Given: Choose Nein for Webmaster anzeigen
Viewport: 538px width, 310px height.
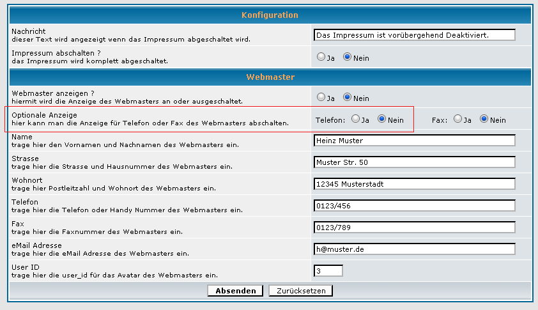Looking at the screenshot, I should (x=348, y=97).
